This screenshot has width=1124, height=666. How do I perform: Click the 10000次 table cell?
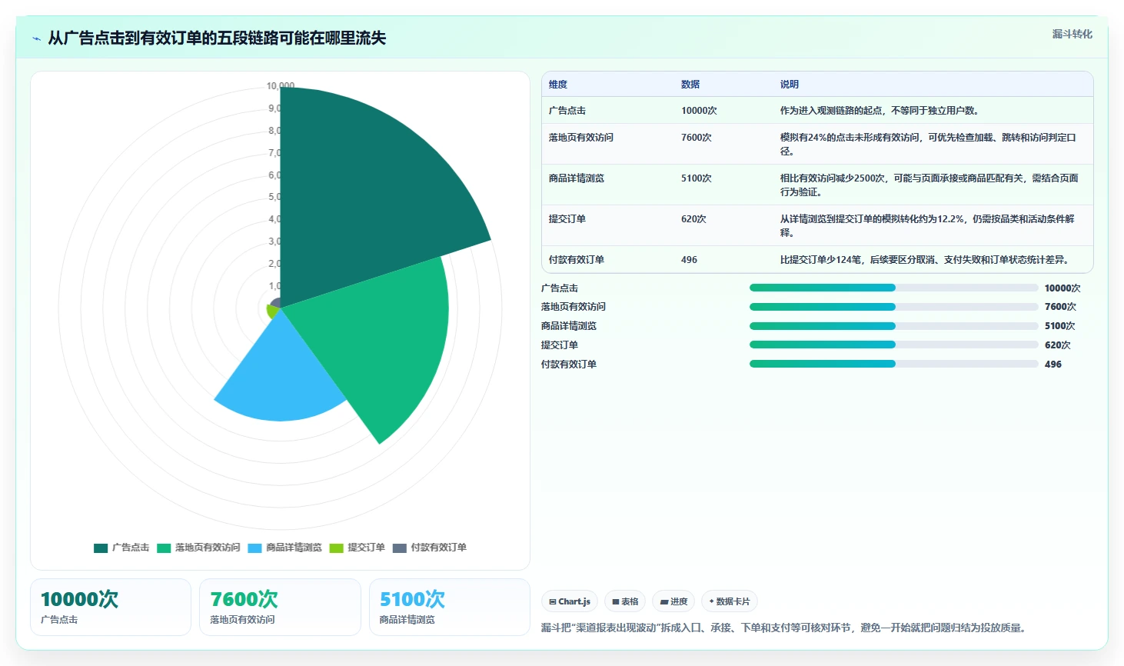point(699,111)
